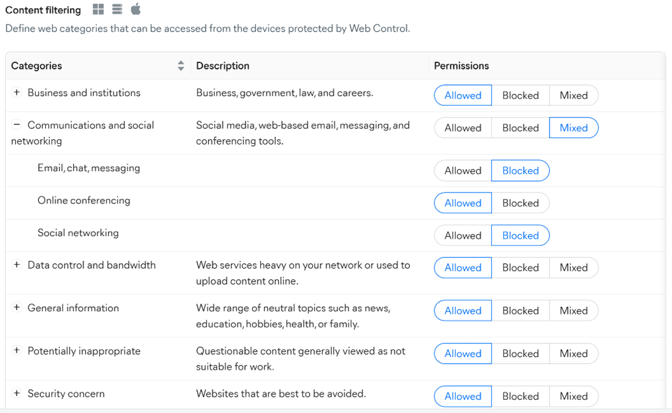Image resolution: width=672 pixels, height=413 pixels.
Task: Click the Apple macOS platform icon
Action: pyautogui.click(x=135, y=9)
